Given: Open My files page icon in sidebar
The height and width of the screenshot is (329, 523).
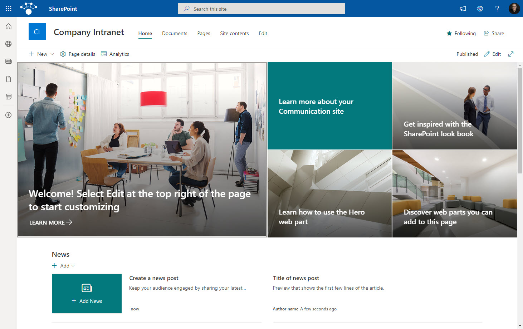Looking at the screenshot, I should 9,79.
